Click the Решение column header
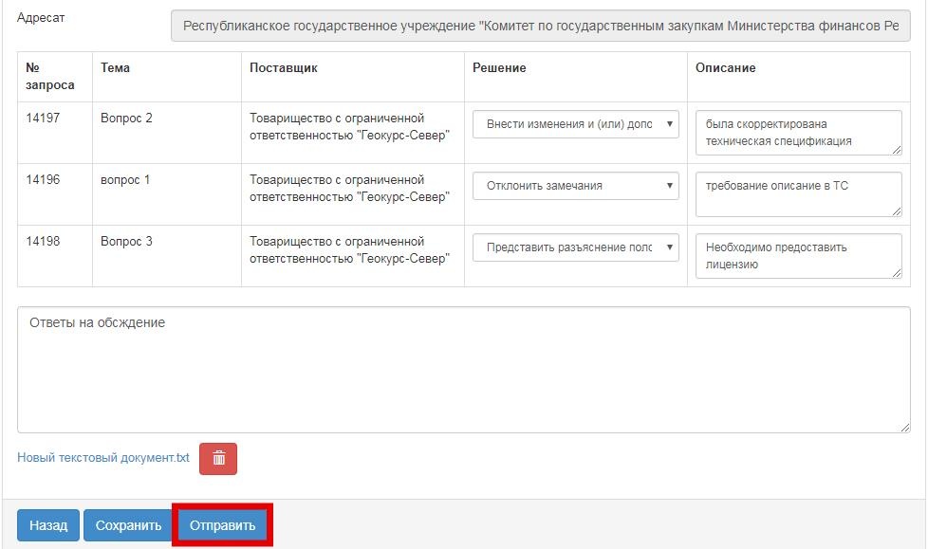 coord(499,68)
